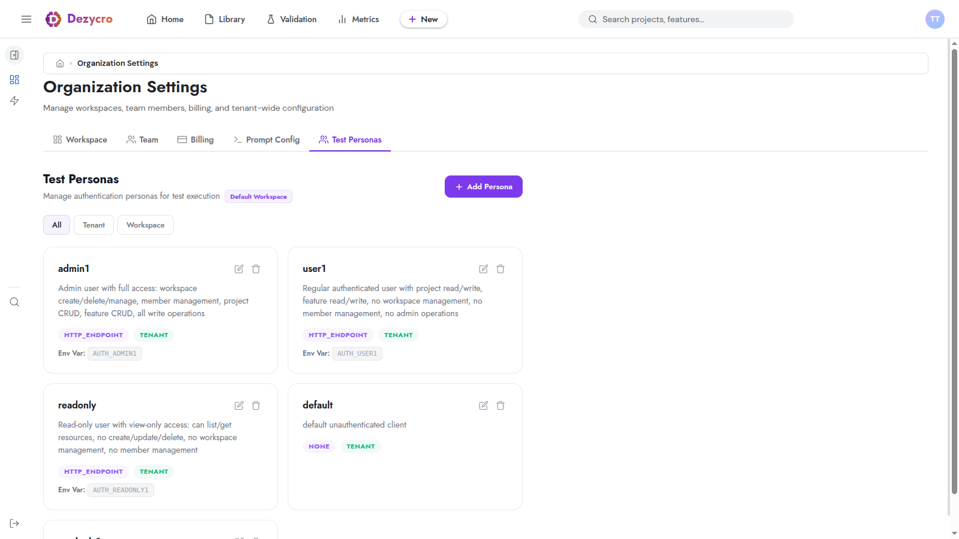Click HTTP_ENDPOINT tag on admin1 card

coord(94,335)
